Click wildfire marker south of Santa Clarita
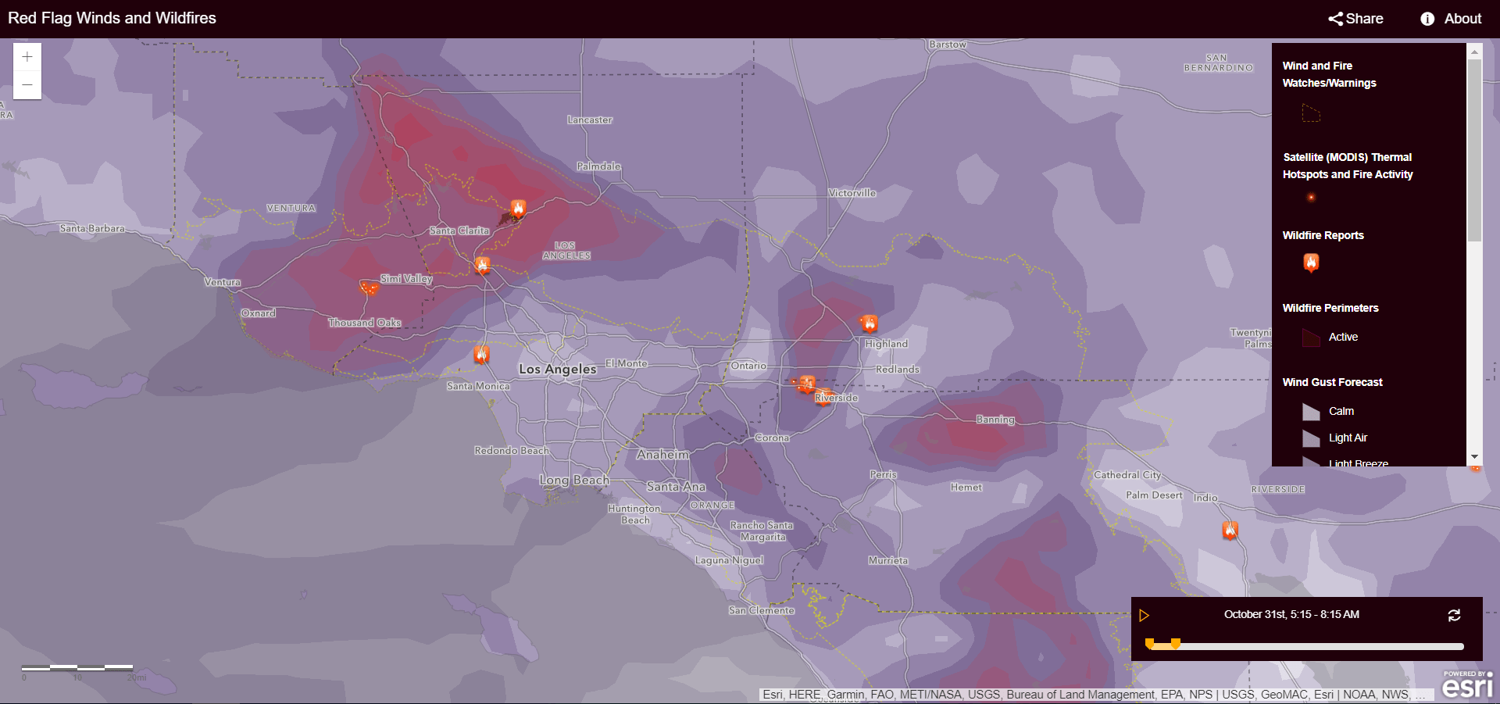Screen dimensions: 1500x704 483,265
